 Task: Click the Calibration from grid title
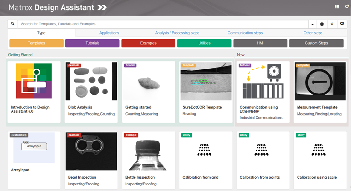click(200, 177)
